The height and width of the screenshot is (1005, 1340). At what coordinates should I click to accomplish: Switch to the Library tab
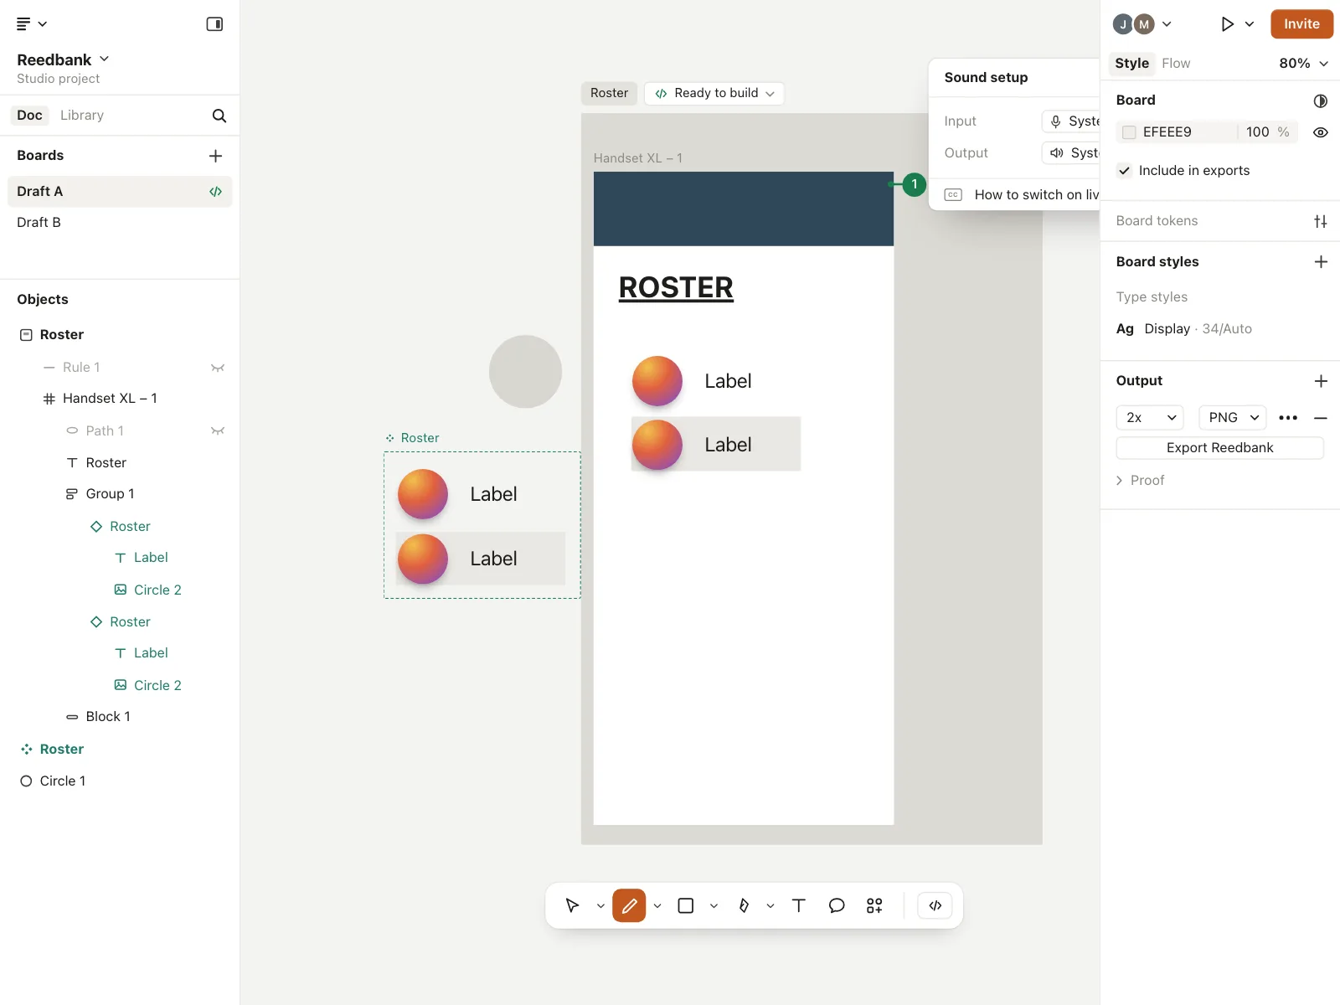tap(82, 116)
